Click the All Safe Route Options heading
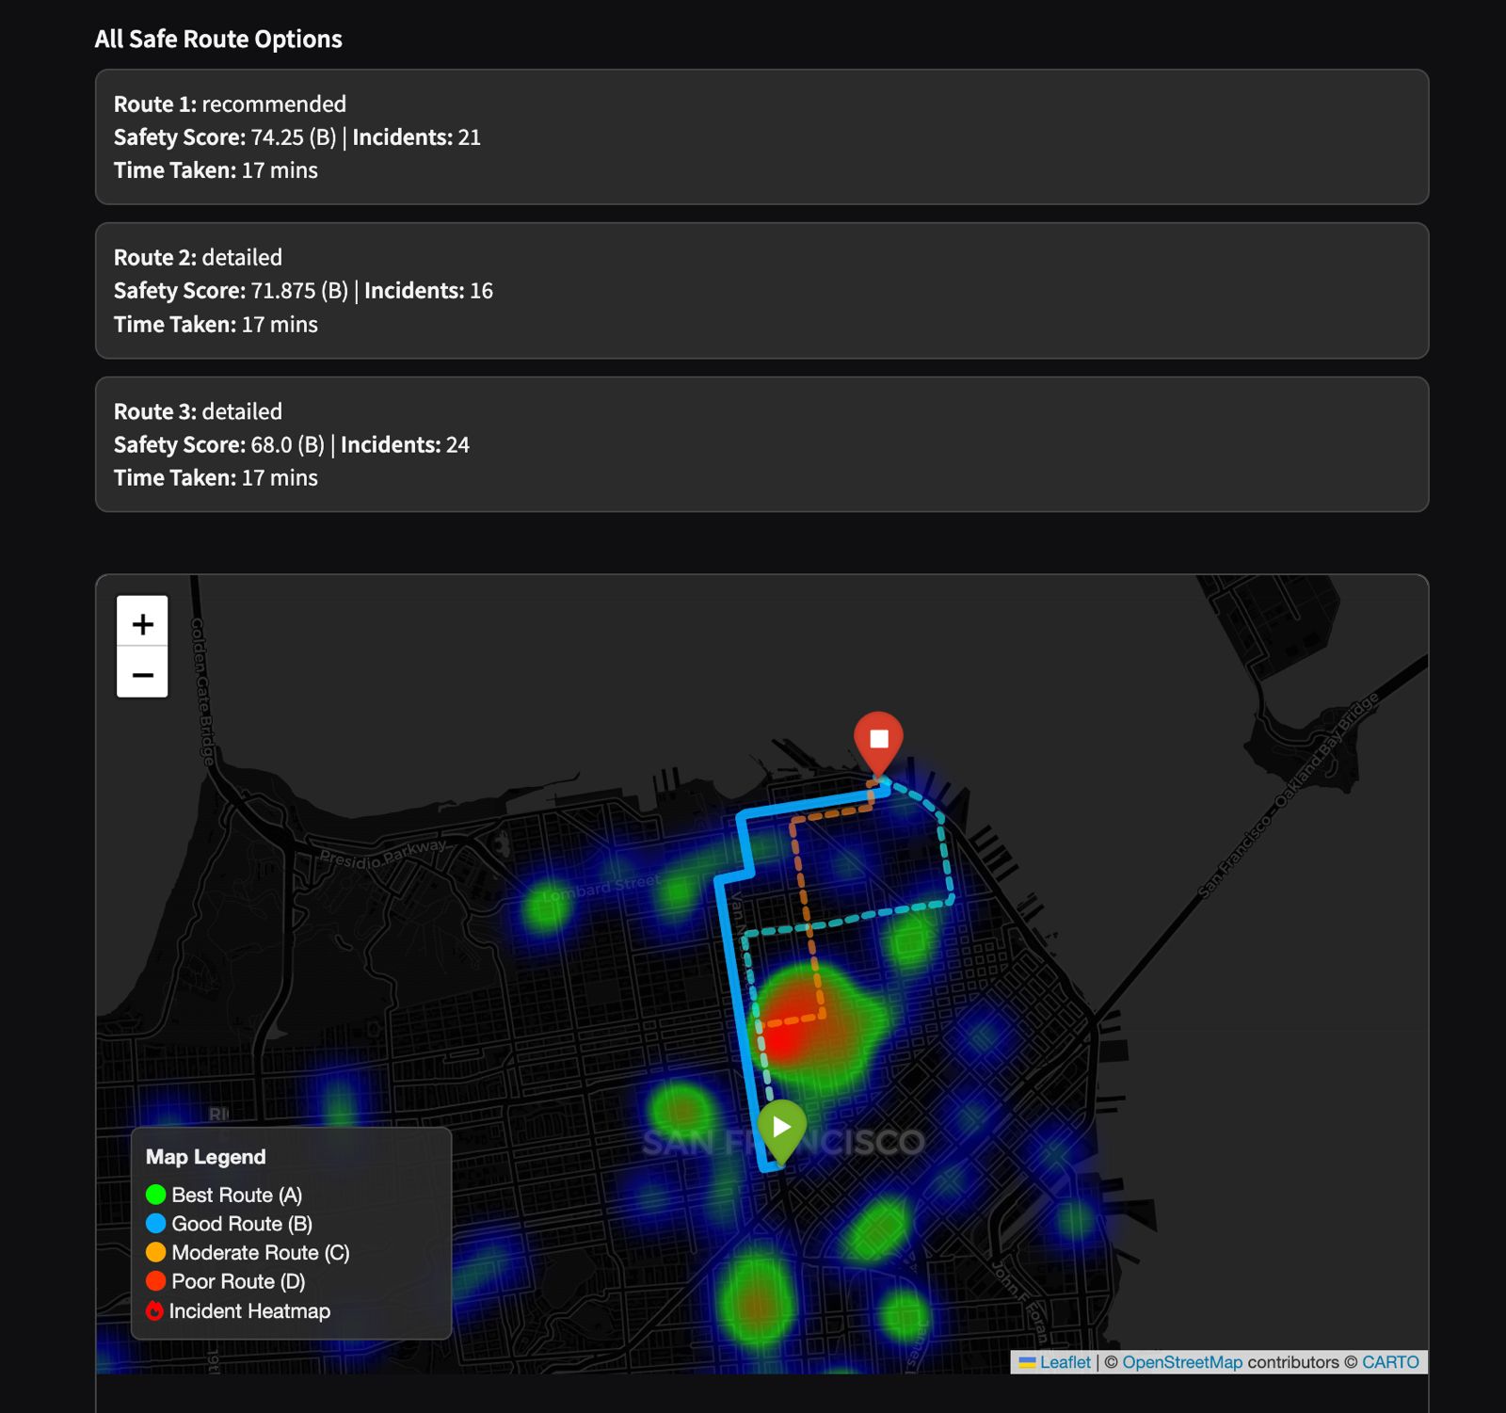Viewport: 1506px width, 1413px height. (x=218, y=39)
